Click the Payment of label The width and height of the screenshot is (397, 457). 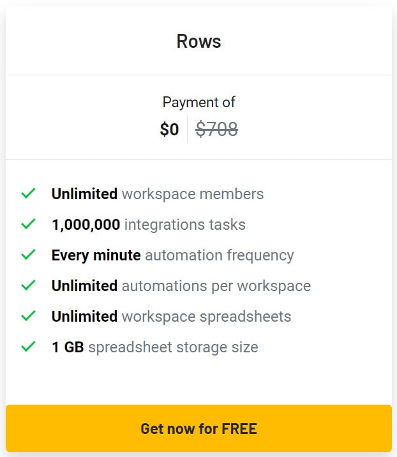tap(198, 102)
